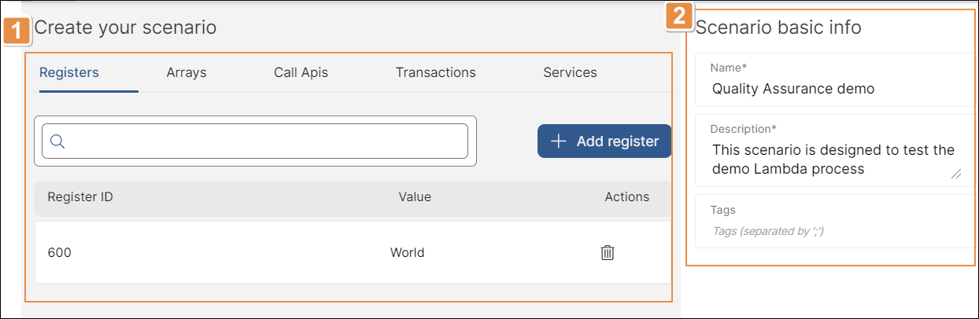This screenshot has width=979, height=319.
Task: Select the Call Apis tab
Action: 301,72
